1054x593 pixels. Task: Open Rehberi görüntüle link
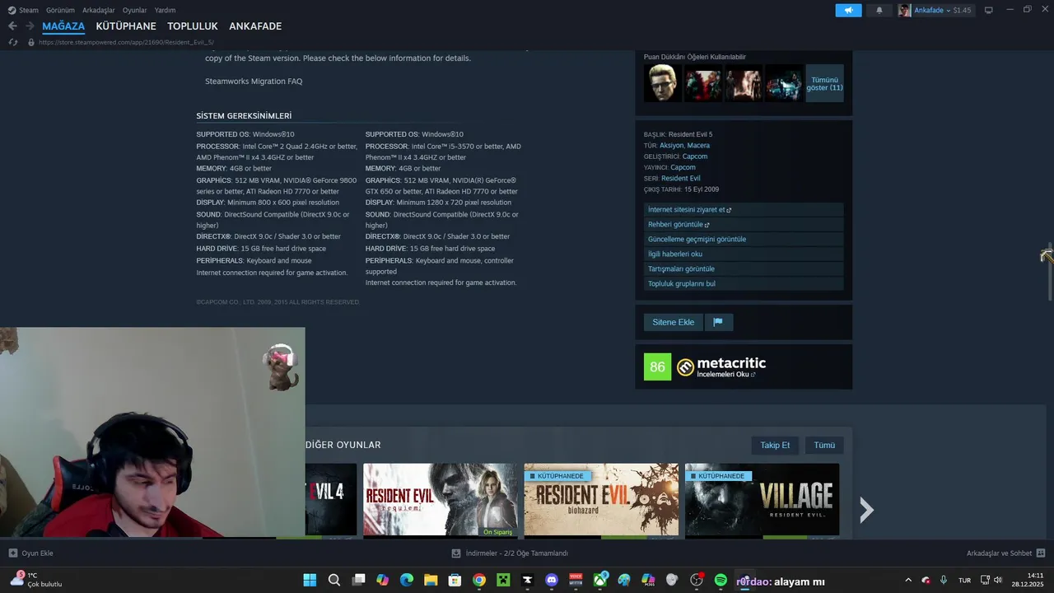[744, 224]
